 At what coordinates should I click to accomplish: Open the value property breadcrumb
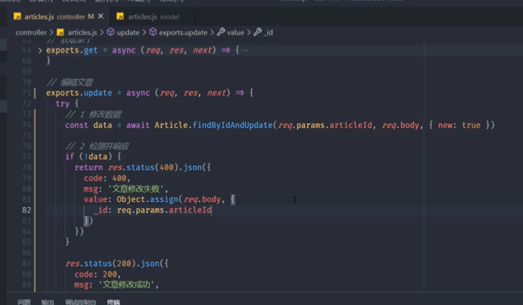point(235,32)
